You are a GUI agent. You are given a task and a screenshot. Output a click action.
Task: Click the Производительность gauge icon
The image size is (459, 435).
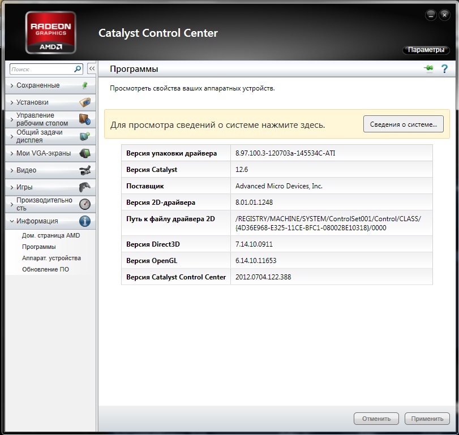[85, 204]
